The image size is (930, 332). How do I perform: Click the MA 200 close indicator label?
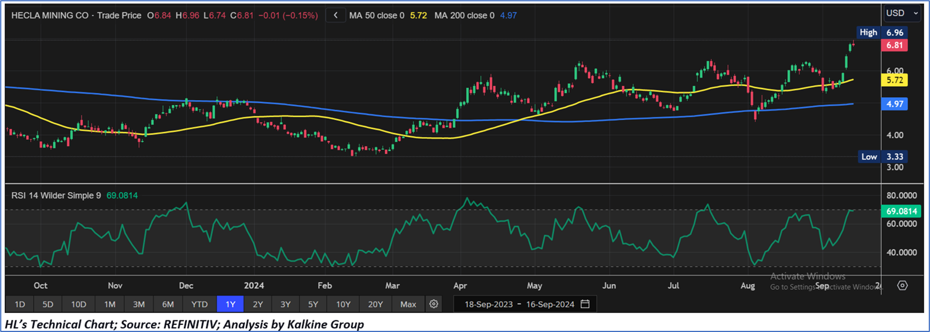click(x=464, y=16)
